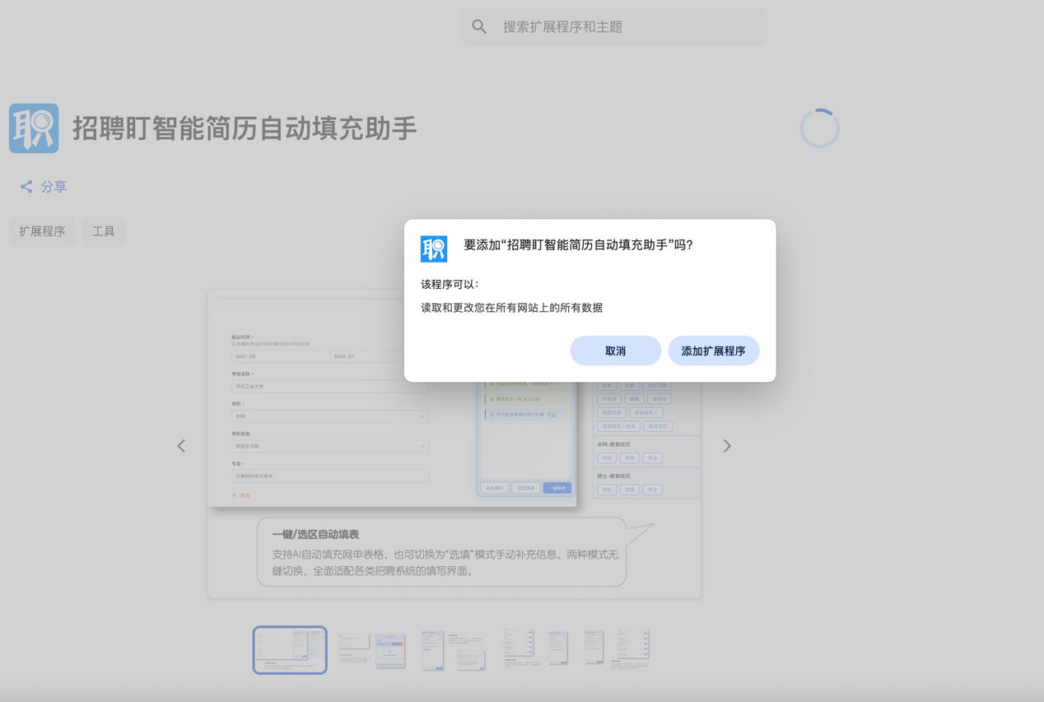
Task: Click the 一键填表 button in the preview
Action: 557,488
